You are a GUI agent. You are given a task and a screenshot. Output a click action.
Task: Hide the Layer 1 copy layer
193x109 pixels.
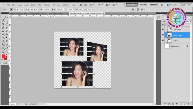tap(163, 35)
